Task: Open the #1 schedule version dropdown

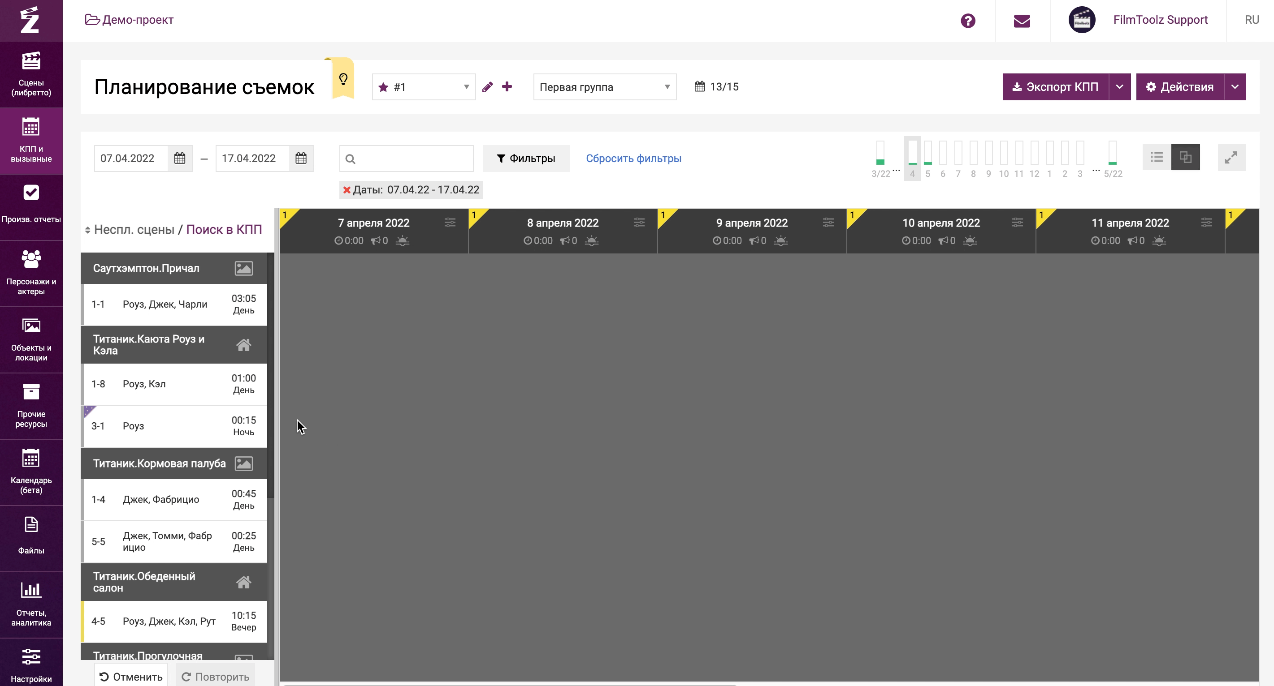Action: [424, 87]
